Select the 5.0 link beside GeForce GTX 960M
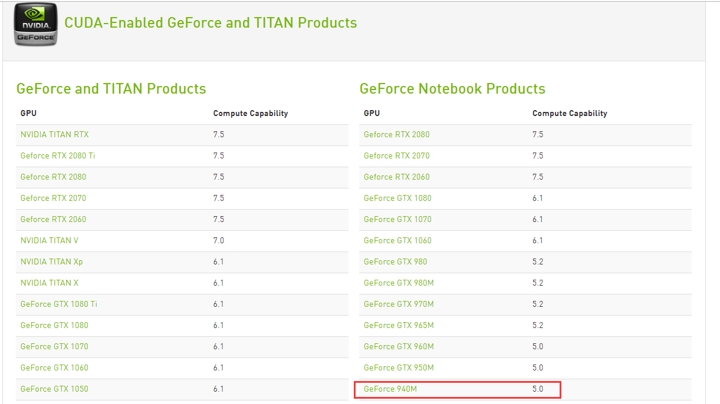The height and width of the screenshot is (404, 720). 538,346
